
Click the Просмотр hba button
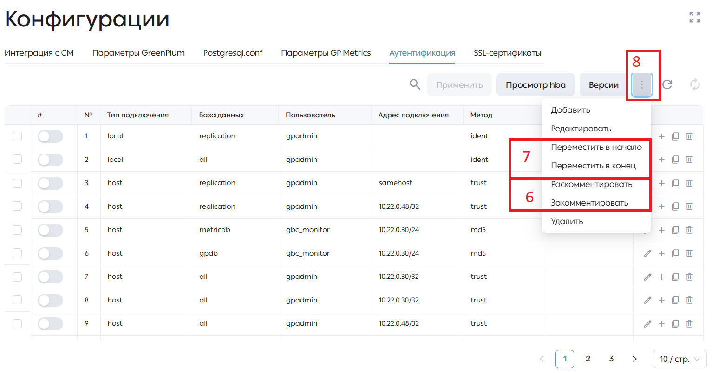coord(536,85)
